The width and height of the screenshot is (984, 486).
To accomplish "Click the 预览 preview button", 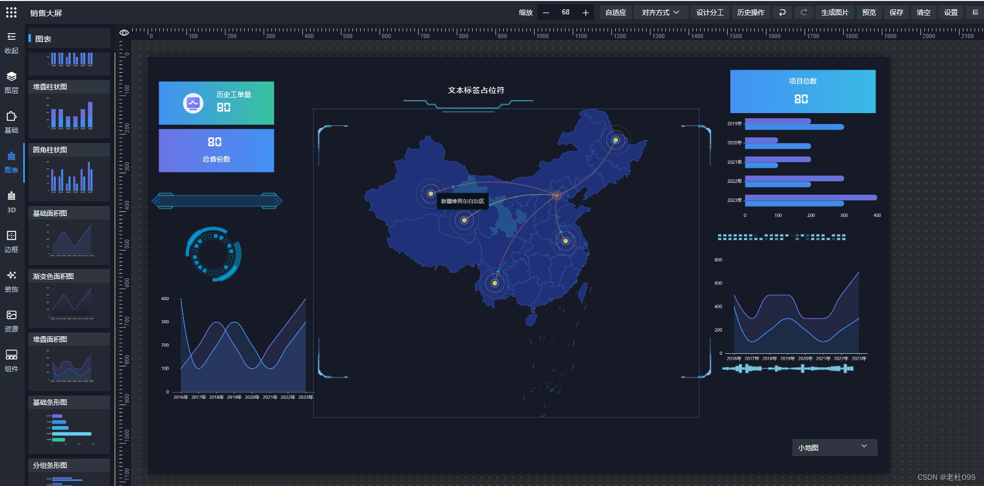I will [x=869, y=12].
